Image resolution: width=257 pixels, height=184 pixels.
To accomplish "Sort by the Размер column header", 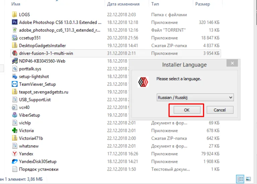I will pos(202,4).
